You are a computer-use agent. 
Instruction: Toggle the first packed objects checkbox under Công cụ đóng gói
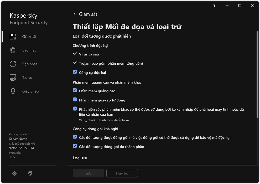[x=75, y=137]
